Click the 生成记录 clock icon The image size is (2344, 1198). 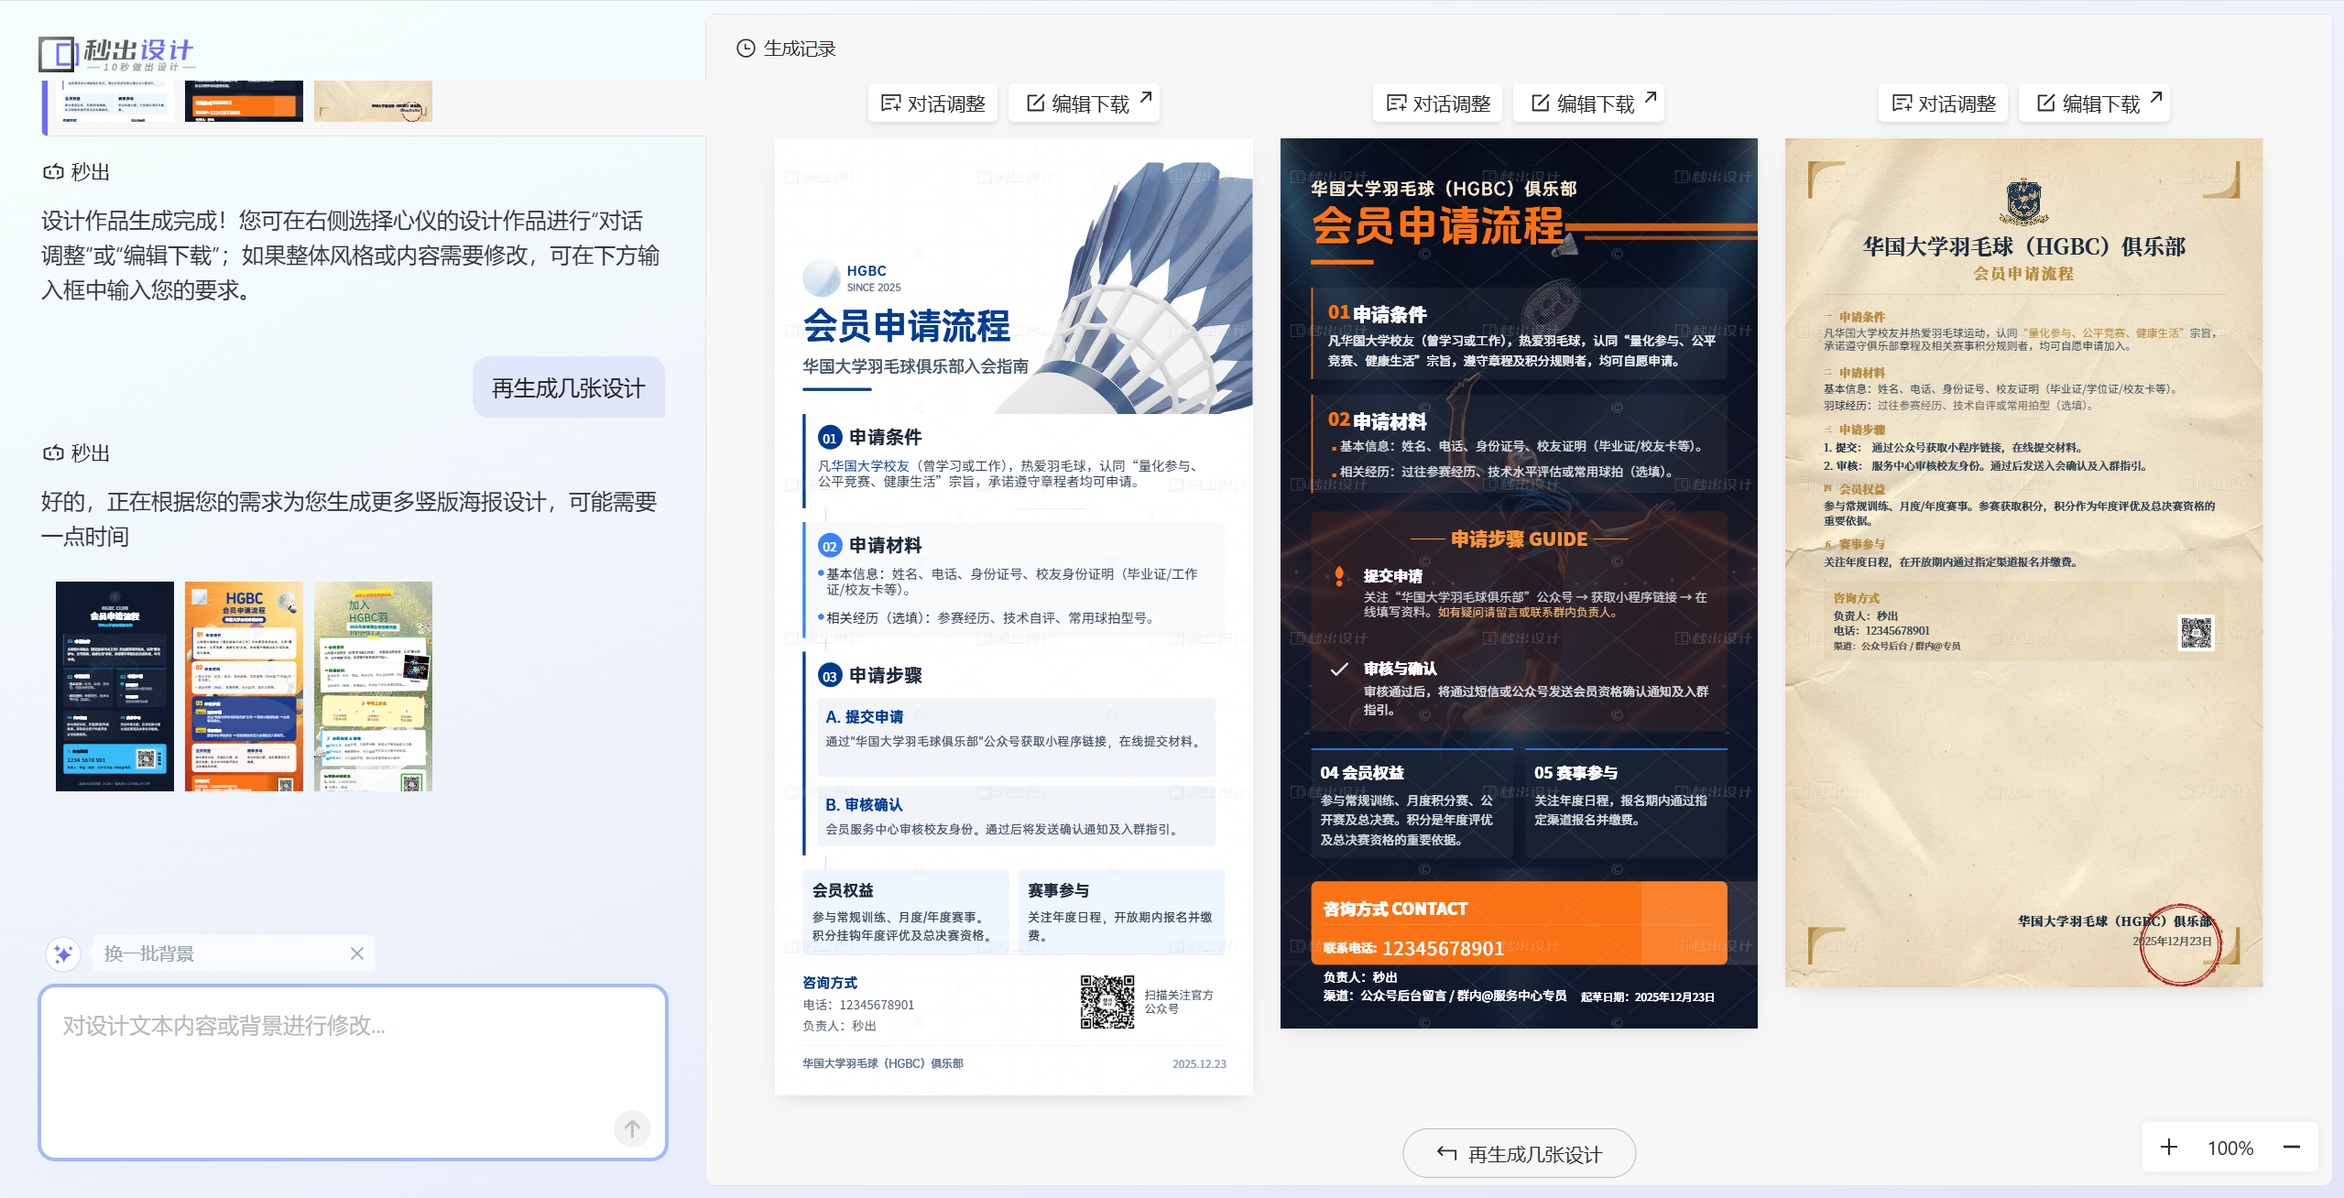(x=746, y=49)
